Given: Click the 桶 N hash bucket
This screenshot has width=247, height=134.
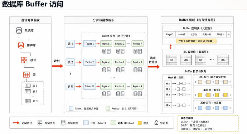Looking at the screenshot, I should tap(168, 105).
